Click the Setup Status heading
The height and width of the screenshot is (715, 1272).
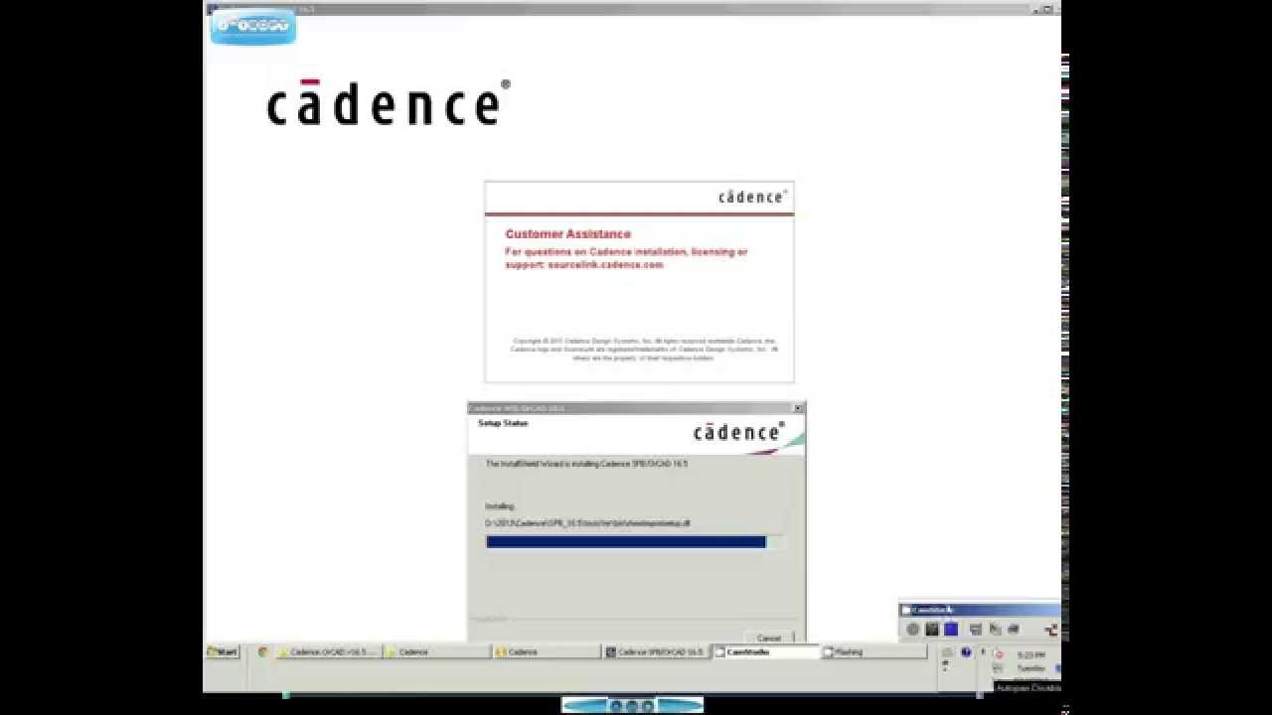[x=503, y=423]
